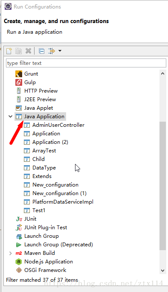Click the scrollbar up arrow
Viewport: 168px width, 292px height.
pos(162,73)
